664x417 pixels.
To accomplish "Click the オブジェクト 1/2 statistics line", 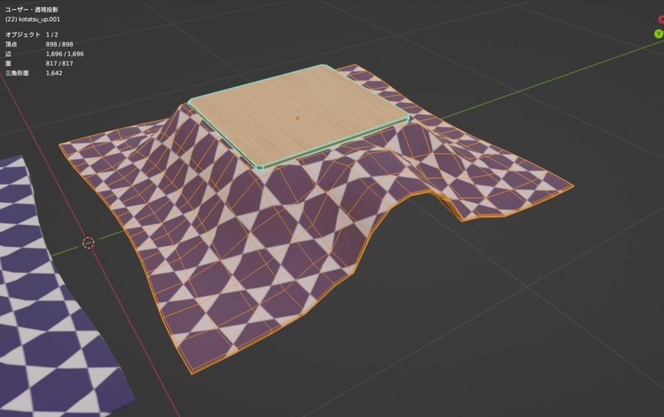I will 32,33.
